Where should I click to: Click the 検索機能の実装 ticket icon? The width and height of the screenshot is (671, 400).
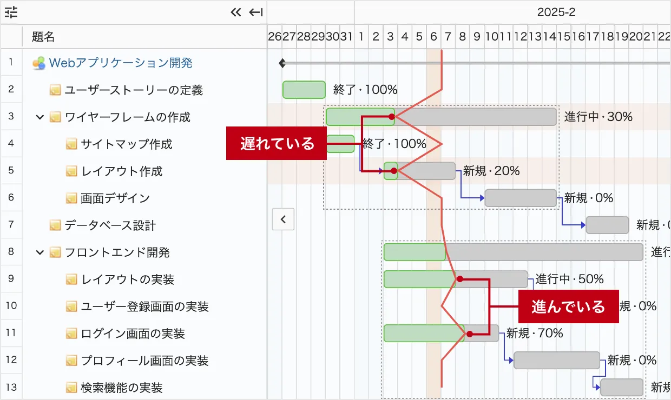click(71, 388)
